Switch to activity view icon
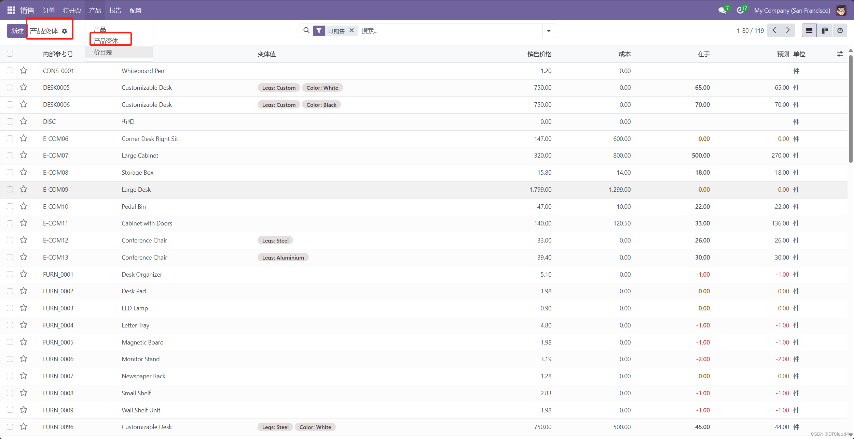Viewport: 854px width, 439px height. tap(840, 31)
